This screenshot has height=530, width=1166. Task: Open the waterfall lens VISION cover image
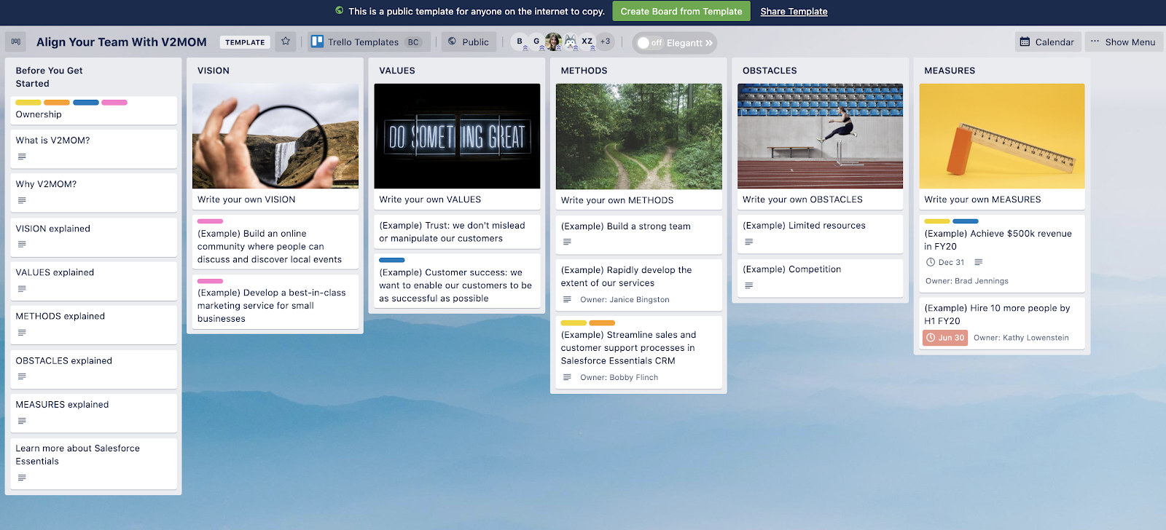coord(275,136)
